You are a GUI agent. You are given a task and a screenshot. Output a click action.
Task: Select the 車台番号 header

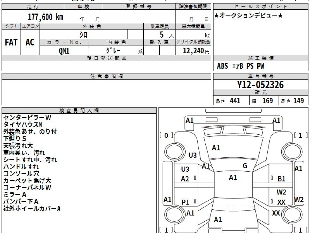[261, 76]
